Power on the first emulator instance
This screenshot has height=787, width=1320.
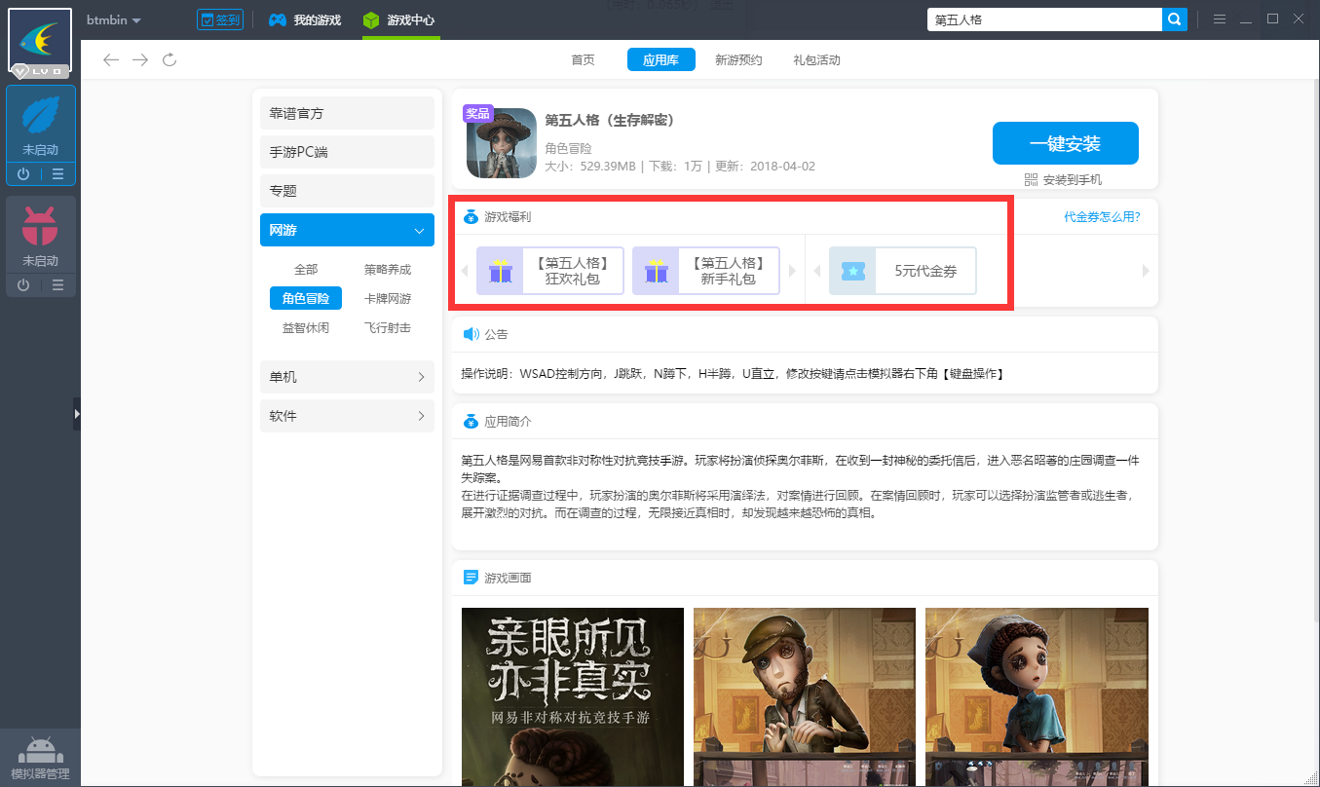coord(23,174)
